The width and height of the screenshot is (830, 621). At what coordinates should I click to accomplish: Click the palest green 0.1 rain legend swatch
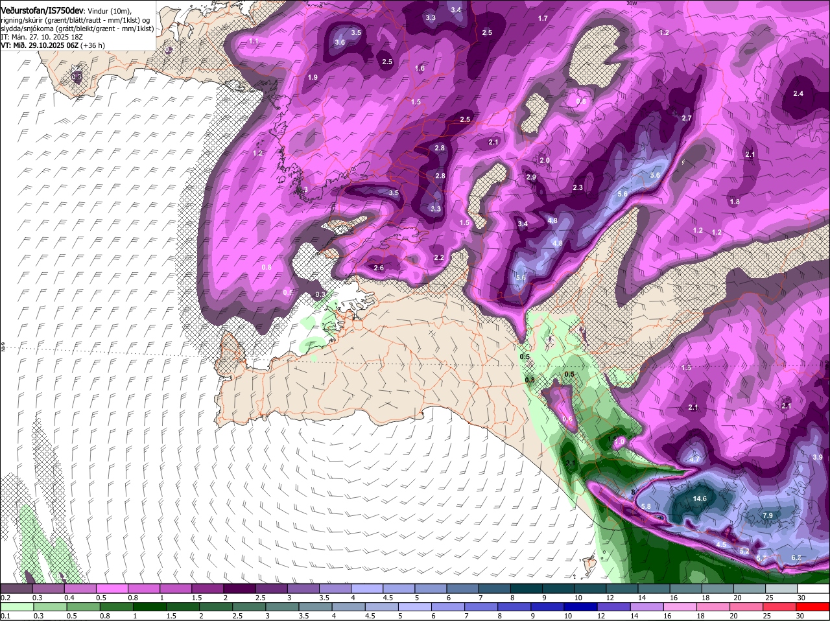pos(18,607)
